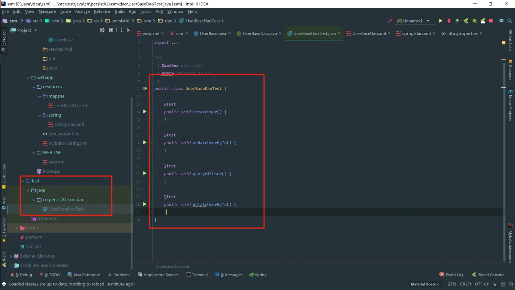Toggle tool window buttons icon at bottom-left corner
Screen dimensions: 515x290
[4, 284]
